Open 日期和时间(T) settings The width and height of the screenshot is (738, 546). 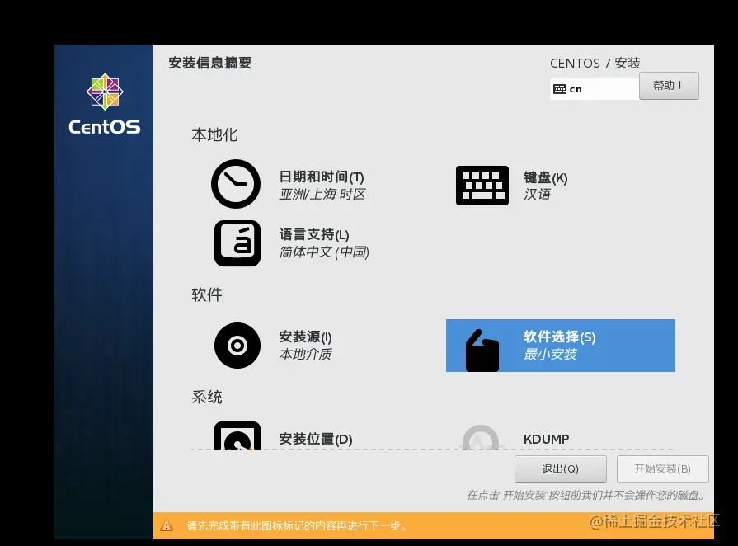(x=322, y=177)
